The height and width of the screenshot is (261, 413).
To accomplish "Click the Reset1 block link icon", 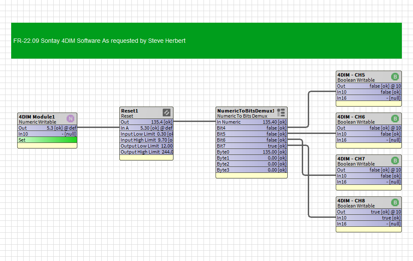I will point(167,113).
